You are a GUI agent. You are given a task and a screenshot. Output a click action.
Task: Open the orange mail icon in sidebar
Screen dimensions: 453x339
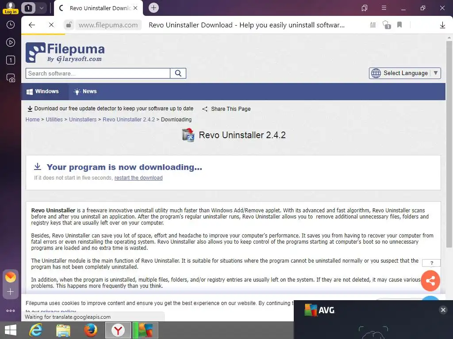pos(11,277)
